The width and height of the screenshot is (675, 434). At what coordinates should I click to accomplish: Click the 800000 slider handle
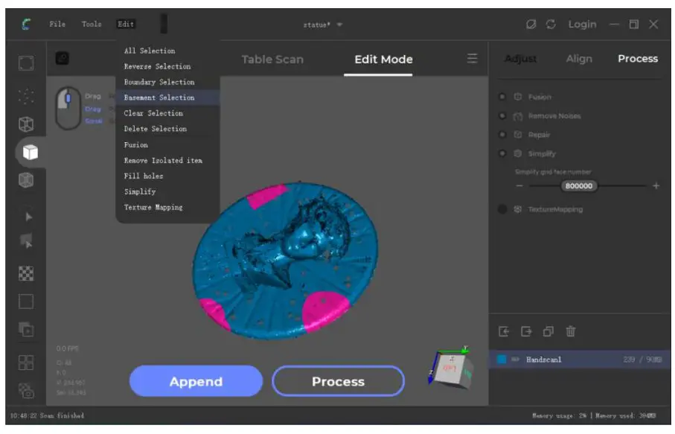pos(579,186)
